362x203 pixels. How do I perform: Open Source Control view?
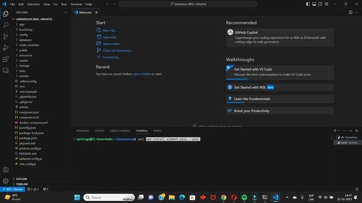[x=6, y=36]
